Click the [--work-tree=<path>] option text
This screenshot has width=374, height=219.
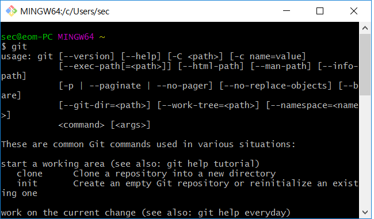point(208,105)
